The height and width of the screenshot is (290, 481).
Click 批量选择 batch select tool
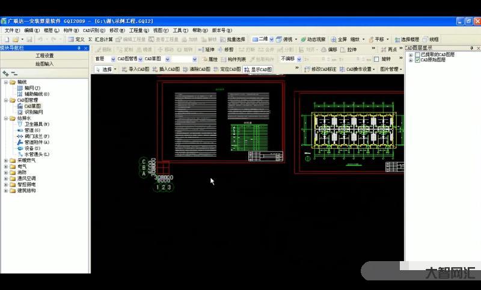tap(233, 39)
